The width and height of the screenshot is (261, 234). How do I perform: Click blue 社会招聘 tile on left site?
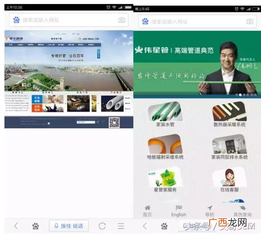click(x=37, y=99)
